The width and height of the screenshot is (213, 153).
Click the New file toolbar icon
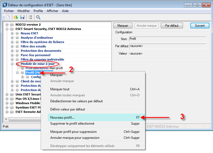pyautogui.click(x=8, y=17)
